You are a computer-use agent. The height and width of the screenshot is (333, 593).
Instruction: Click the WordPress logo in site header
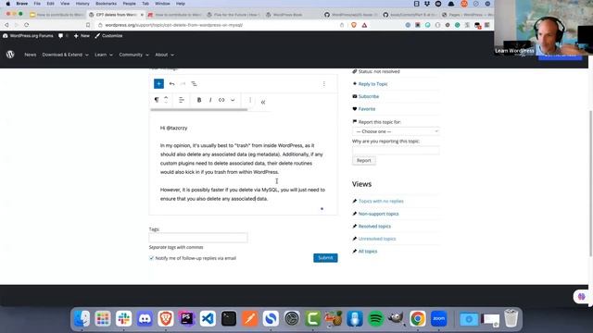click(x=10, y=55)
